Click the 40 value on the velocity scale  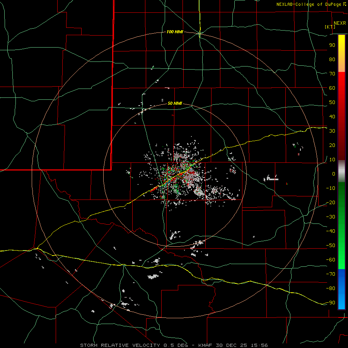coord(332,117)
